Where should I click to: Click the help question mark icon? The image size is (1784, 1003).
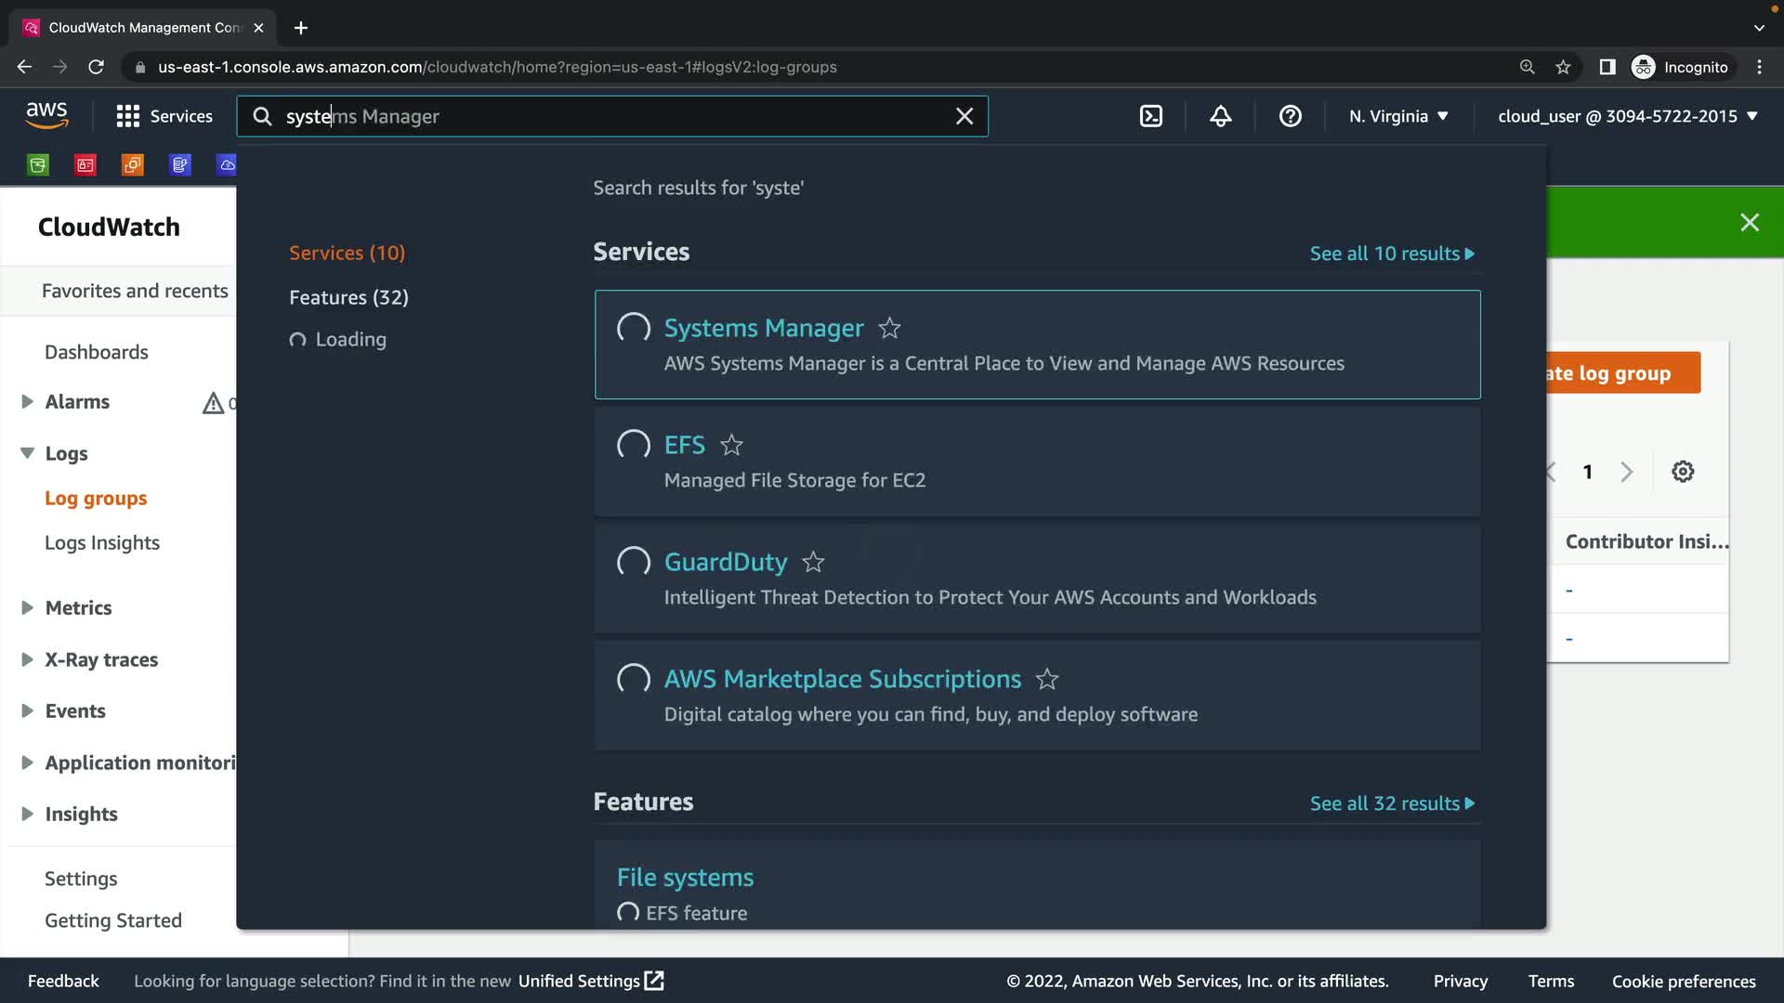1290,116
